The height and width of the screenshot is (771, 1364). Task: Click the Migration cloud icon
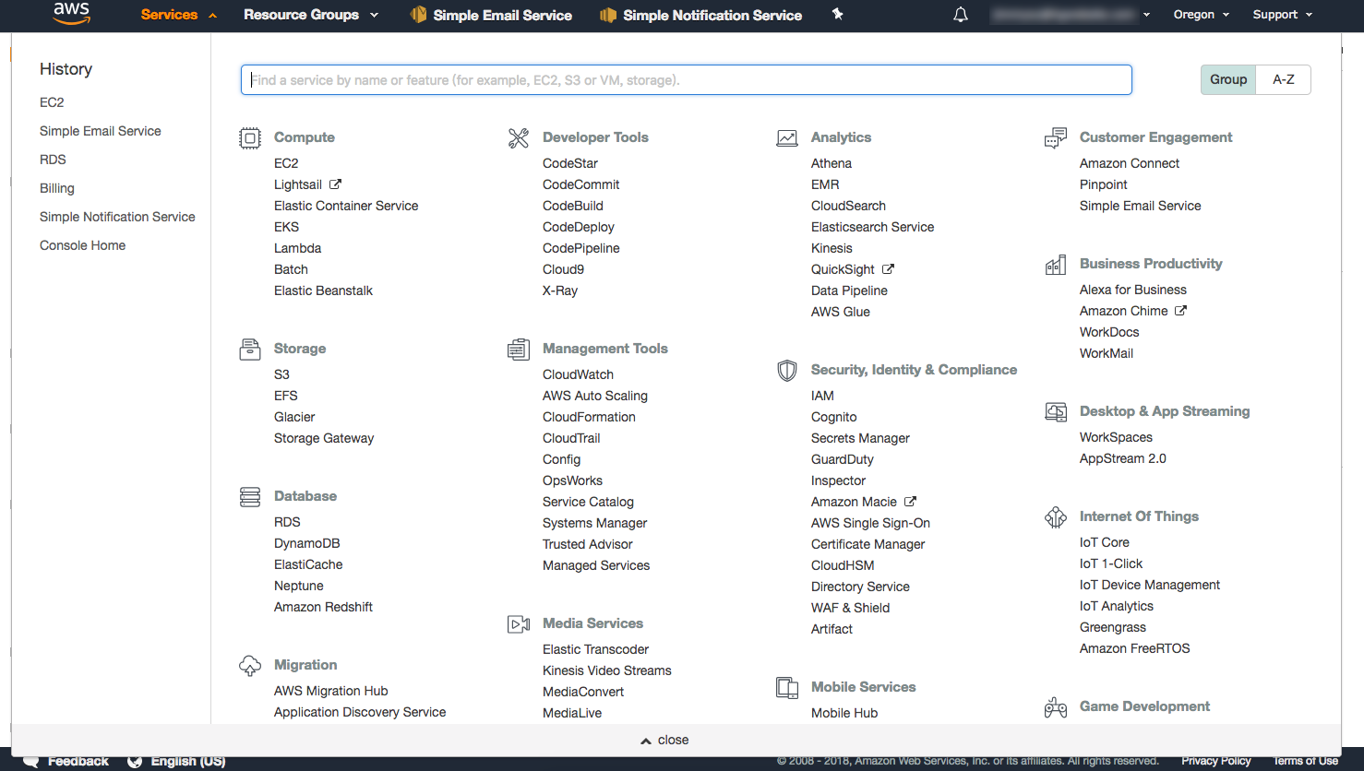(x=249, y=666)
